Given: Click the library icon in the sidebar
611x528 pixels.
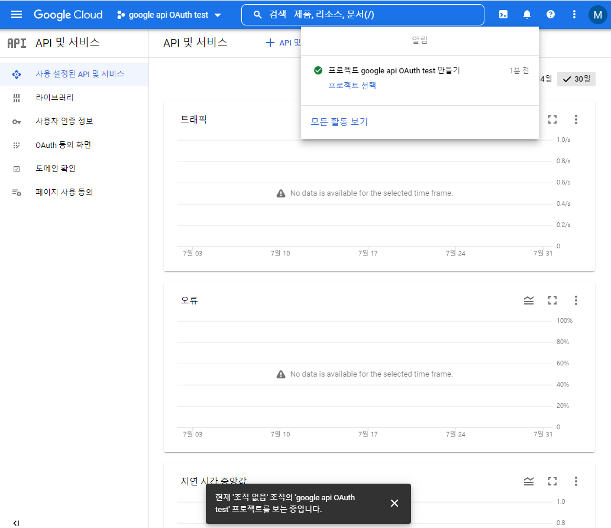Looking at the screenshot, I should 17,98.
